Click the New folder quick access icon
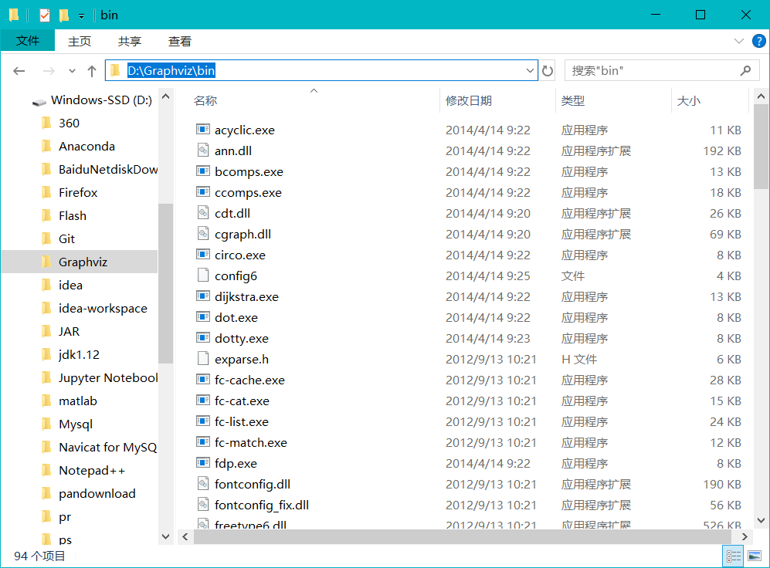The width and height of the screenshot is (770, 568). pos(64,15)
